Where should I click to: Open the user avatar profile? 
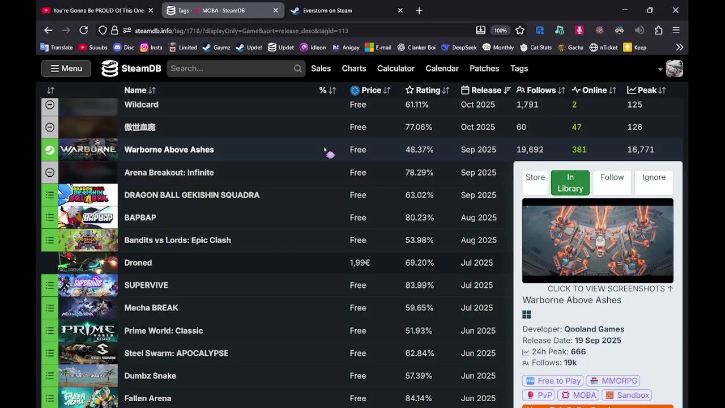674,69
